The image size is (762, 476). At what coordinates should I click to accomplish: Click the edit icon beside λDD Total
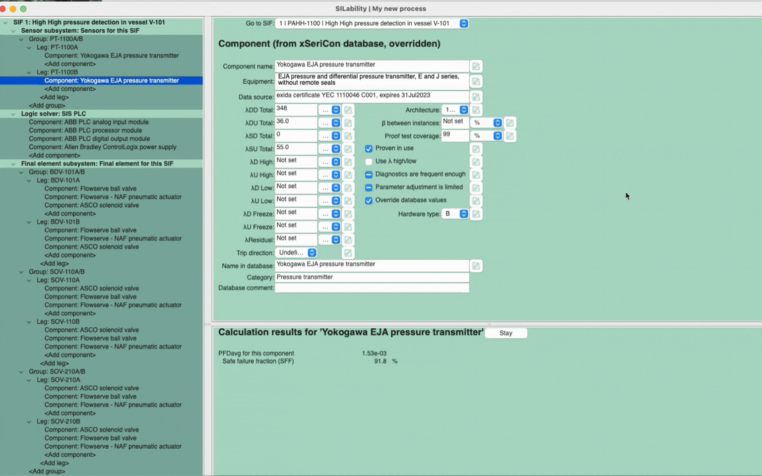coord(348,110)
